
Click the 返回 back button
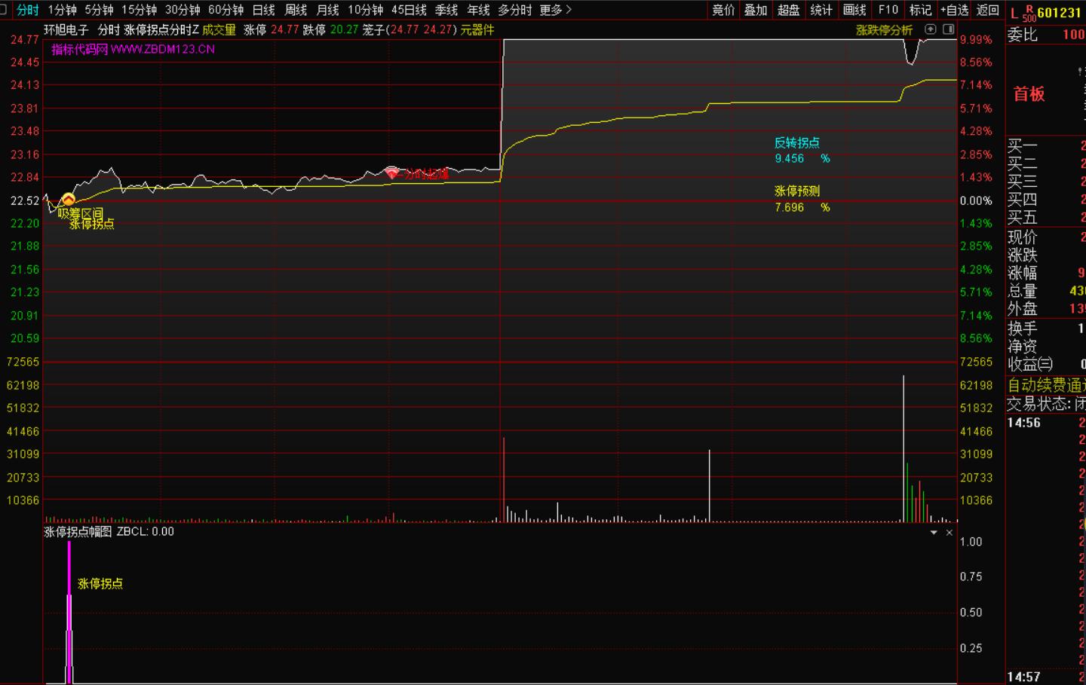tap(987, 10)
